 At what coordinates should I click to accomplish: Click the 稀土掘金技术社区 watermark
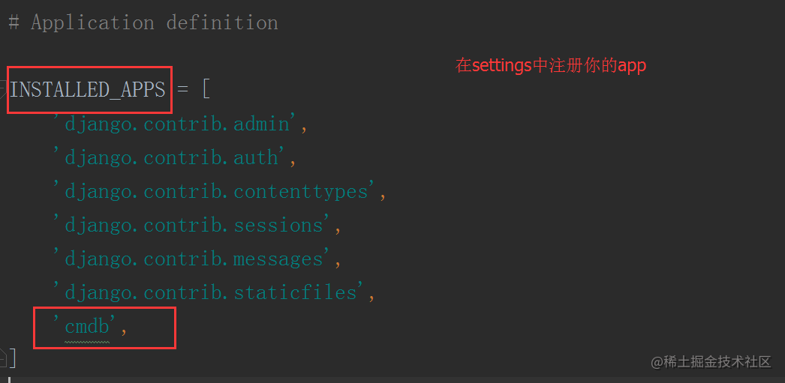tap(711, 363)
